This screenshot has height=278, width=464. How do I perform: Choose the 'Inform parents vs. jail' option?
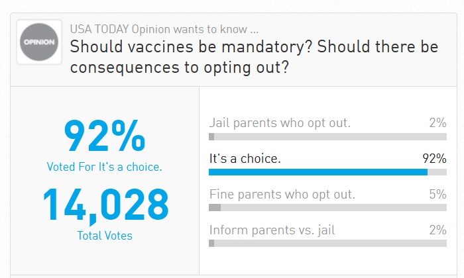coord(274,230)
